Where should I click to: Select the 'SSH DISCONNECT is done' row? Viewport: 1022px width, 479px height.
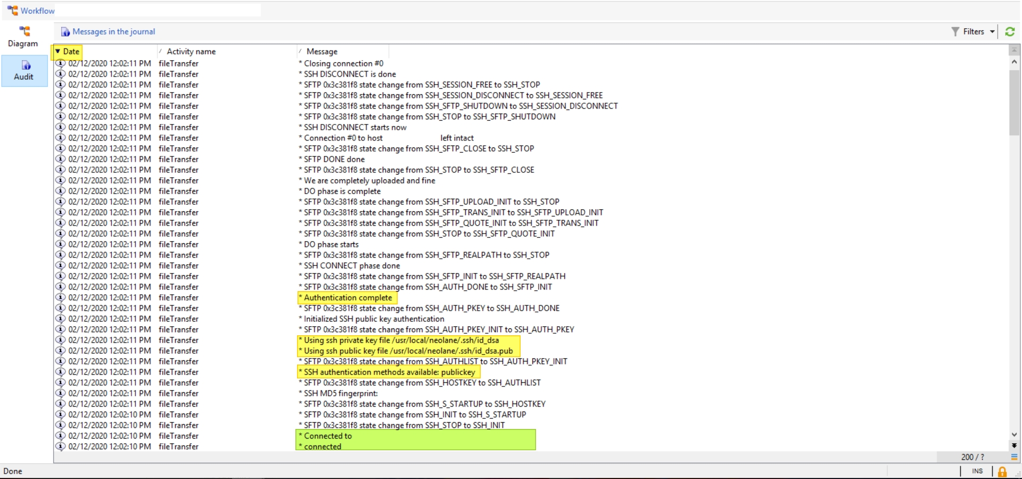tap(350, 74)
